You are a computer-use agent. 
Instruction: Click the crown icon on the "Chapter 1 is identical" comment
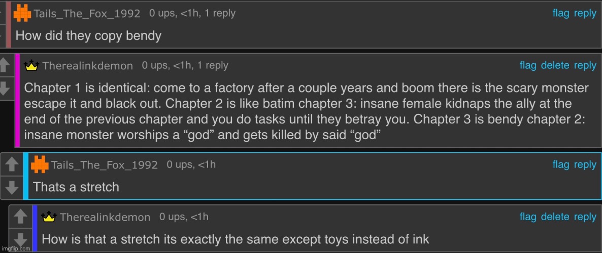tap(31, 65)
